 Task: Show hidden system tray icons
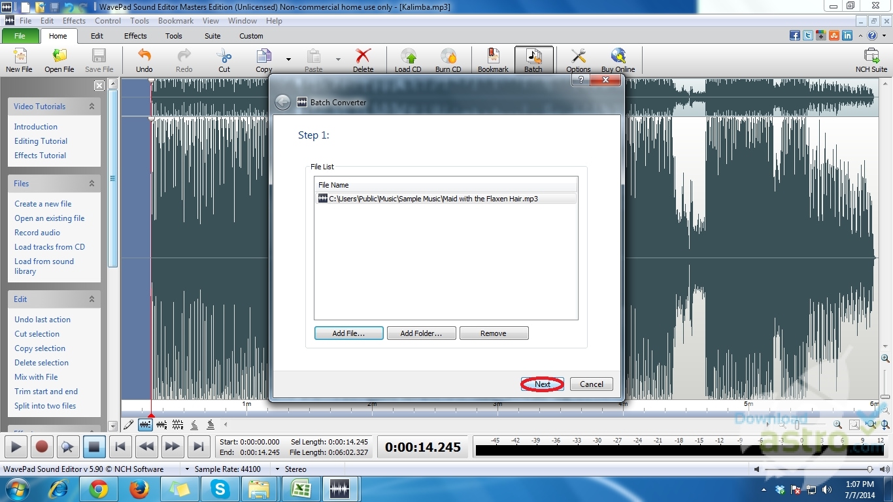click(x=764, y=490)
